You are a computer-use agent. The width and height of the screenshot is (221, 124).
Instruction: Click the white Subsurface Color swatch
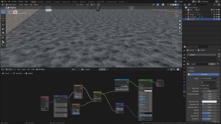coord(209,102)
